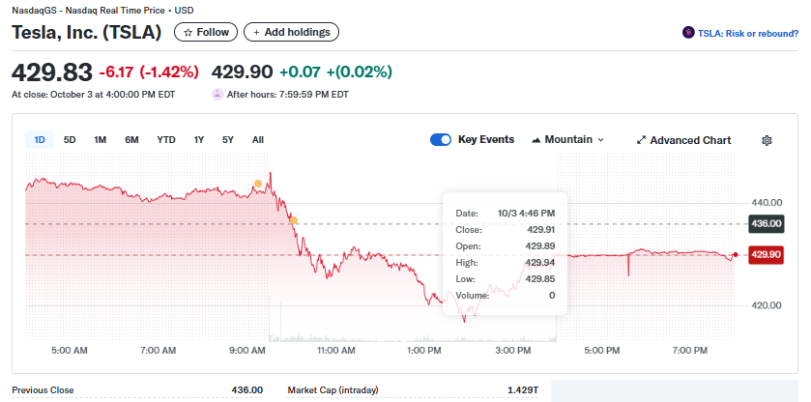This screenshot has height=402, width=811.
Task: Click the purple TSLA Risk or rebound icon
Action: point(687,32)
